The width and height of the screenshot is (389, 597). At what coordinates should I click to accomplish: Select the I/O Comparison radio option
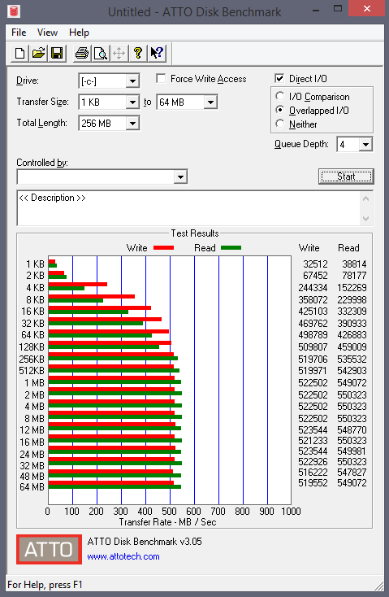[x=280, y=96]
